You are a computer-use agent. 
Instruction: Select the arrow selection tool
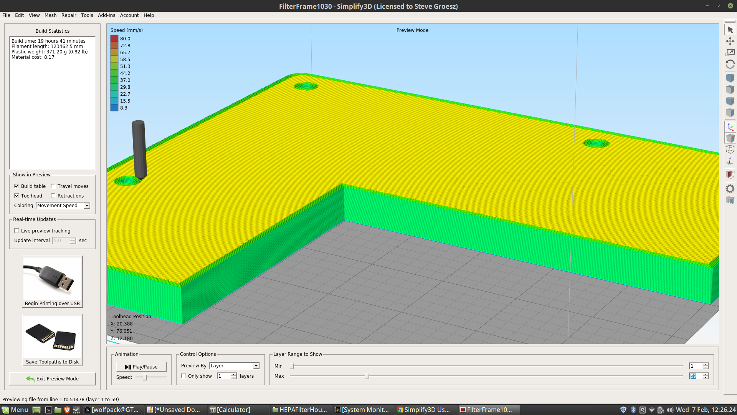click(x=730, y=30)
